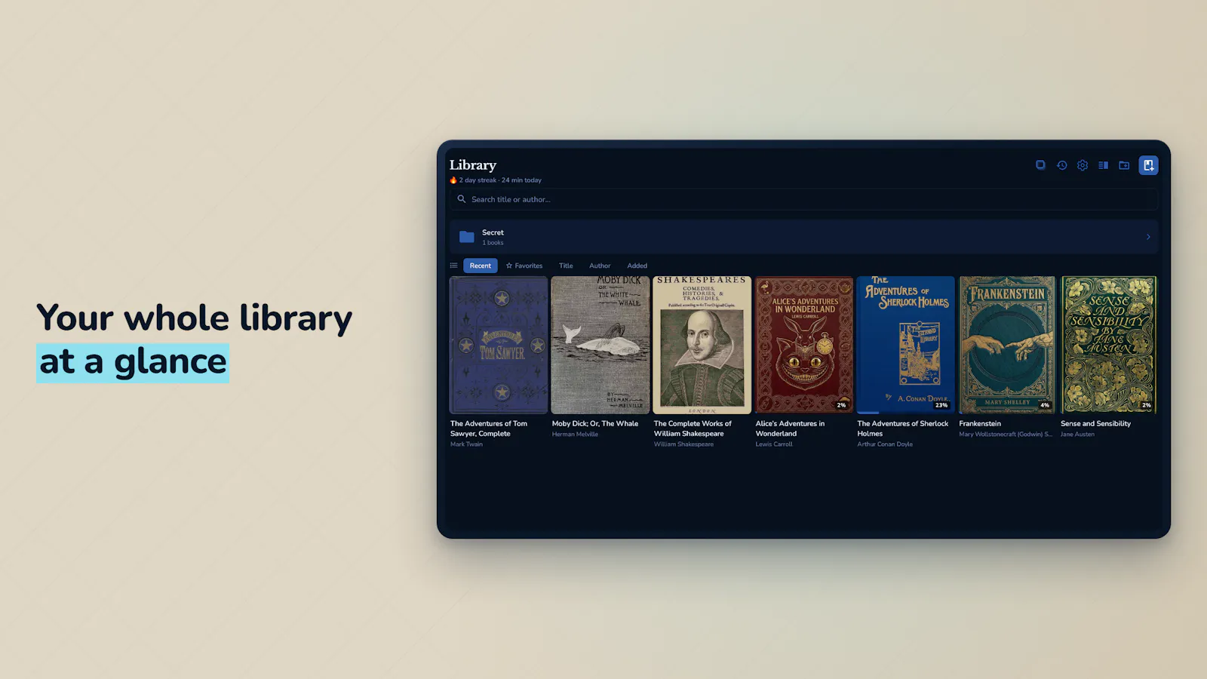Click the 23% progress badge on Sherlock Holmes
The height and width of the screenshot is (679, 1207).
click(941, 405)
